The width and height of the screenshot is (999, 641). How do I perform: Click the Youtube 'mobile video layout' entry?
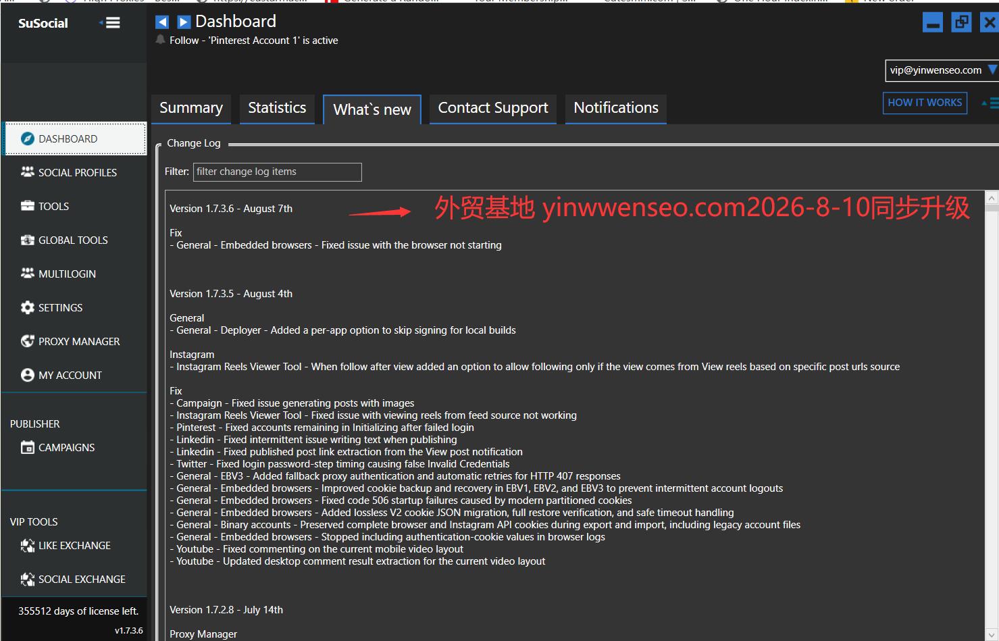316,549
